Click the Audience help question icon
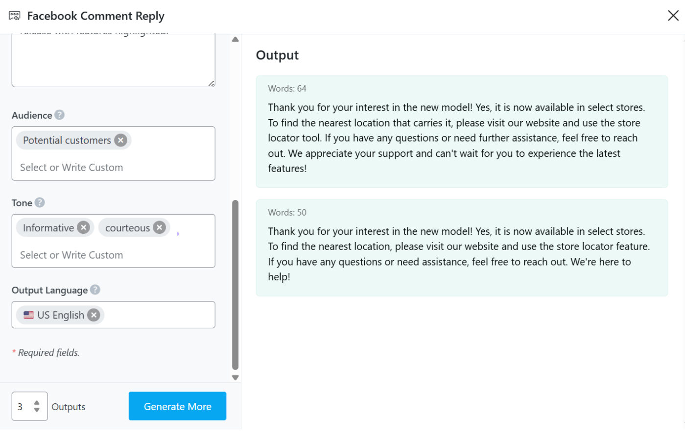This screenshot has width=685, height=445. pyautogui.click(x=59, y=115)
